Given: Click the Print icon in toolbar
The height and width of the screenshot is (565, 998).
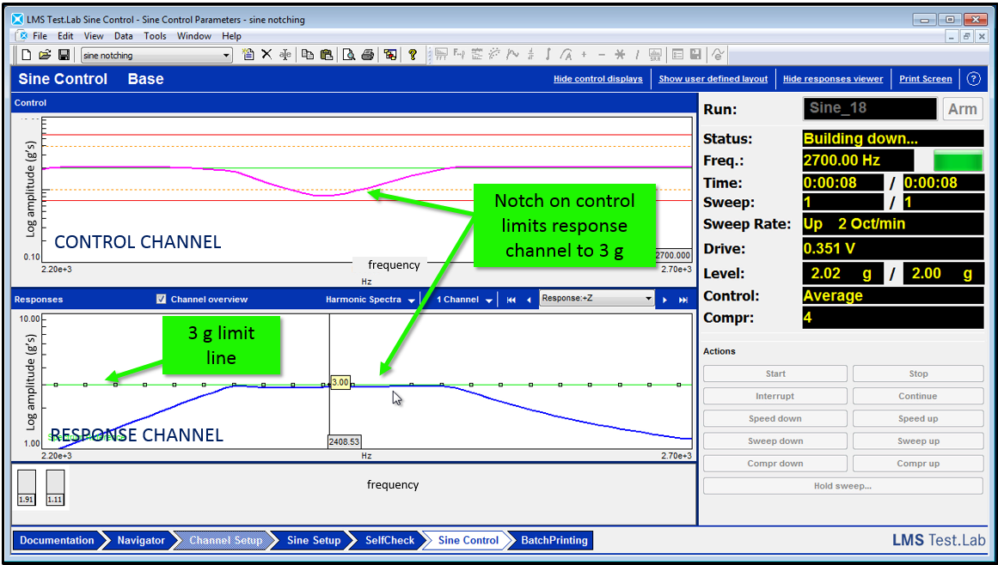Looking at the screenshot, I should [368, 55].
